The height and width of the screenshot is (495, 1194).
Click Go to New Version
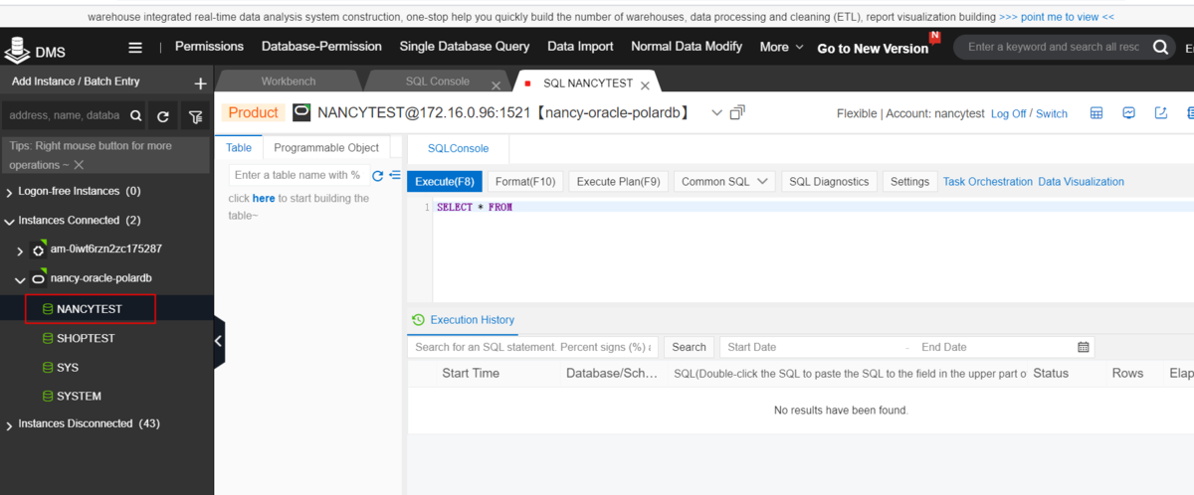point(873,49)
